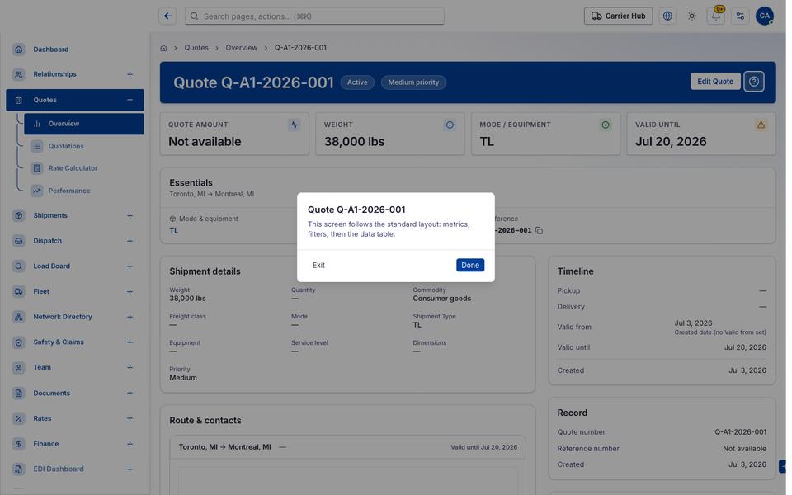Click the Quote Amount activity icon
This screenshot has width=792, height=495.
coord(294,125)
